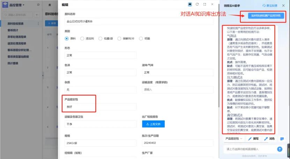Click the 色泽 input field
Screen dimensions: 290x159
tap(101, 73)
